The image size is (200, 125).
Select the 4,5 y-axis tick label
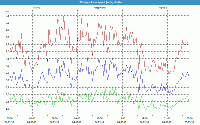pos(7,59)
